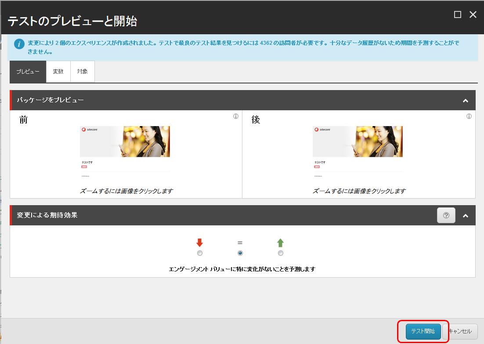Screen dimensions: 484x344
Task: Click the equals sign between the arrows
Action: pyautogui.click(x=240, y=242)
